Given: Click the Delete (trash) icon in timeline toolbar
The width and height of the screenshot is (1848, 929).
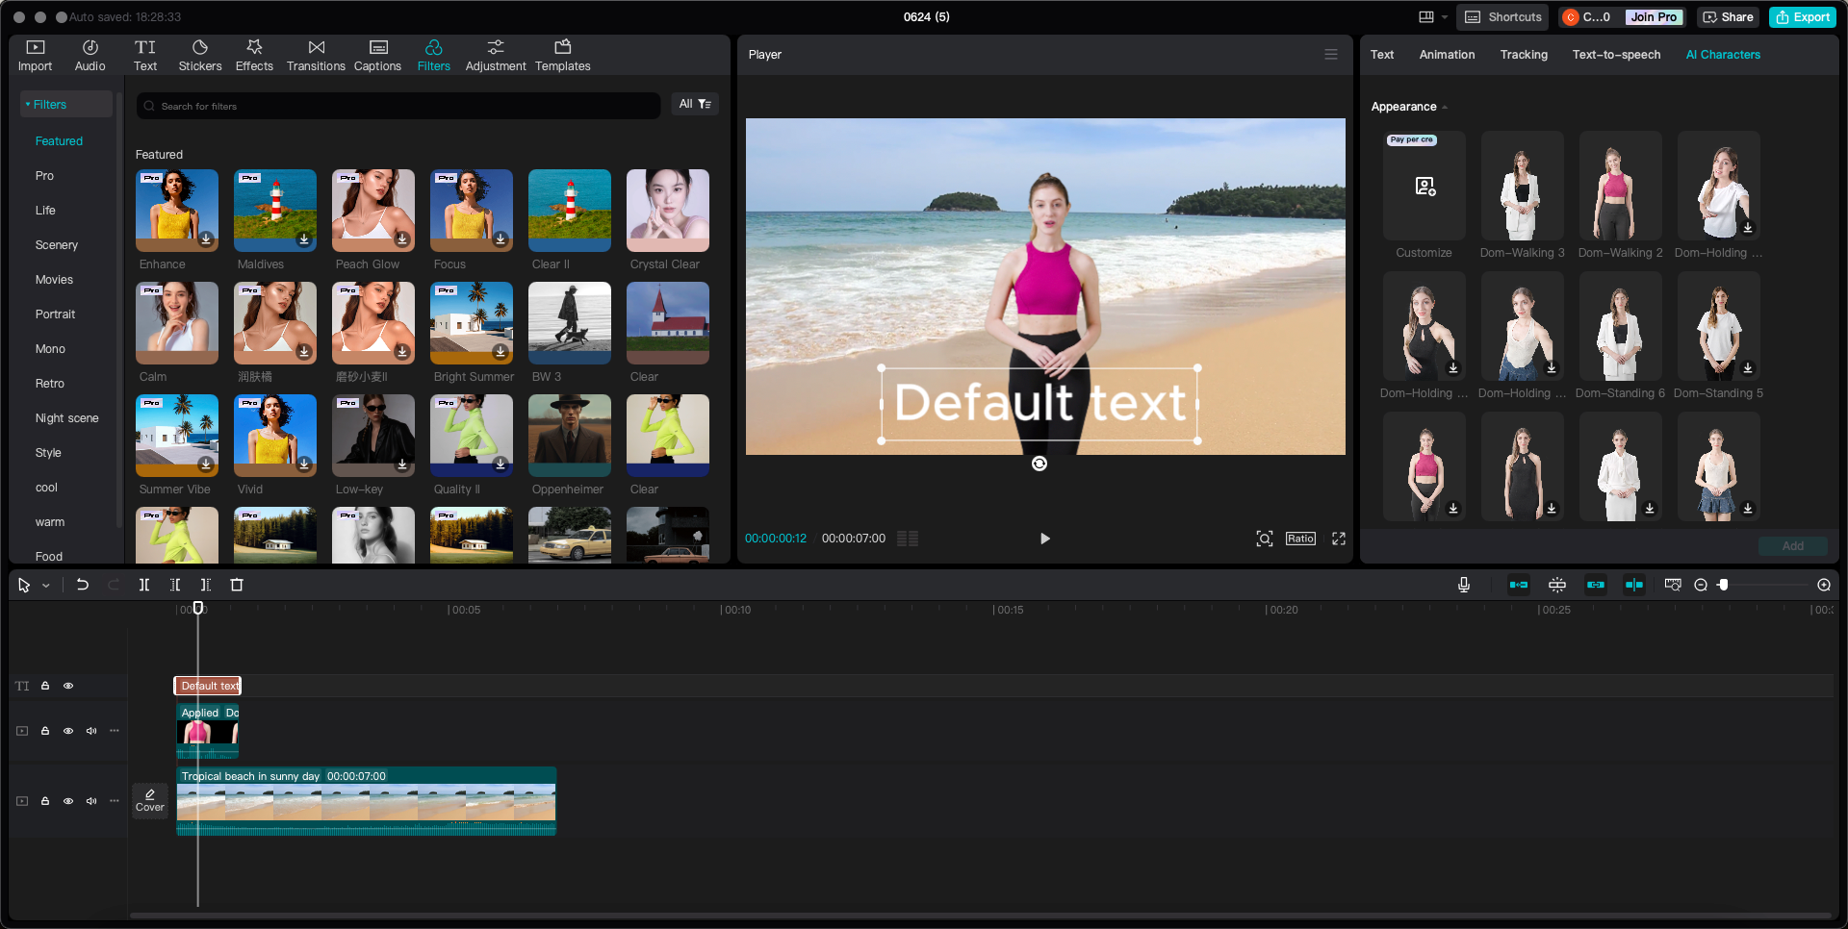Looking at the screenshot, I should tap(237, 585).
